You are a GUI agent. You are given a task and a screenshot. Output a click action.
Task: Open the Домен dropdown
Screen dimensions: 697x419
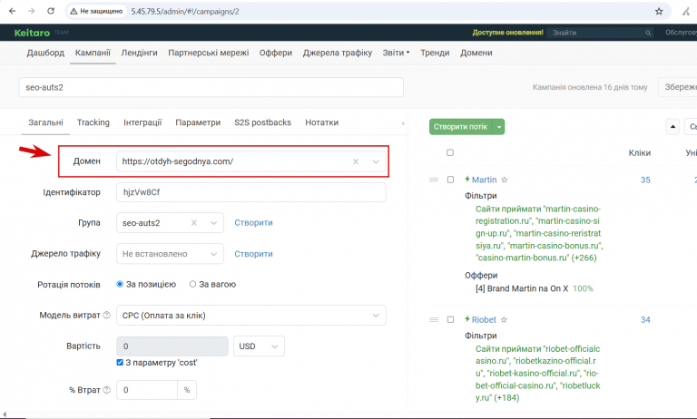click(376, 161)
